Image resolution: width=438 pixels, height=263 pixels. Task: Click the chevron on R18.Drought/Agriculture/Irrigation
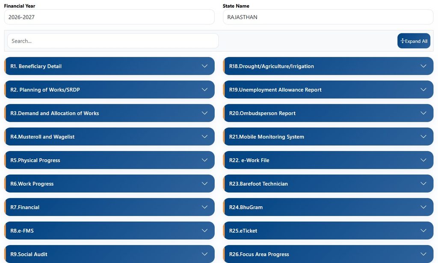tap(423, 66)
